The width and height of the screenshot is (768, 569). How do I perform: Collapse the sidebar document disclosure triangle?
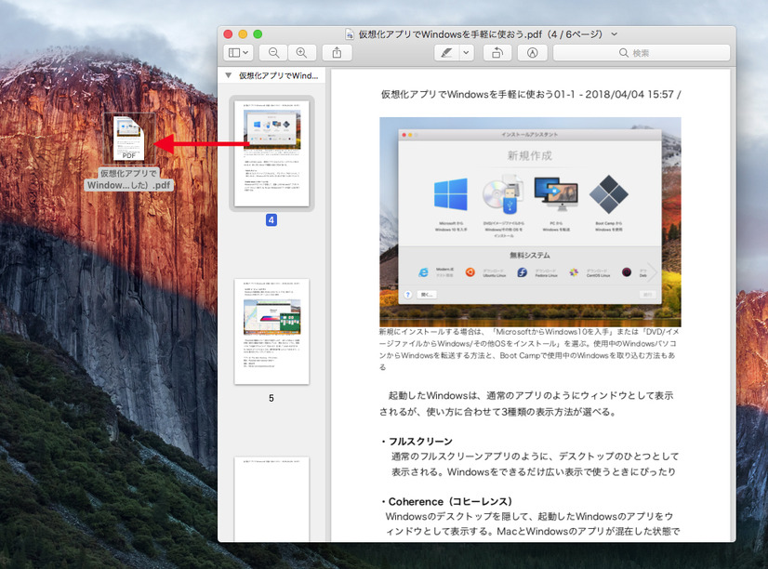click(229, 75)
